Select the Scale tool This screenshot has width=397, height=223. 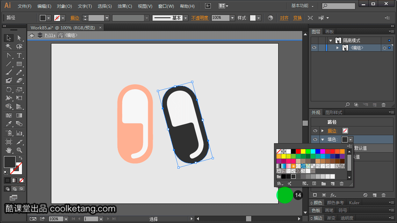click(x=19, y=90)
